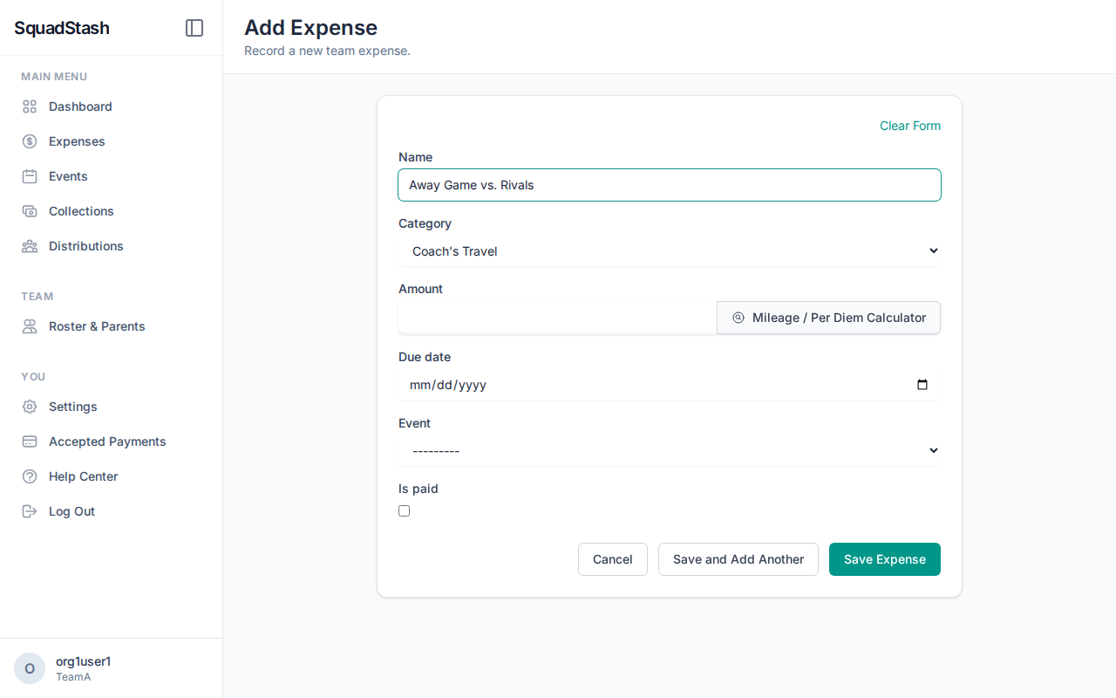The image size is (1116, 698).
Task: Check the Is paid checkbox
Action: tap(404, 510)
